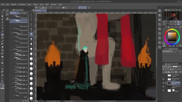Click inside the color wheel square

point(172,37)
